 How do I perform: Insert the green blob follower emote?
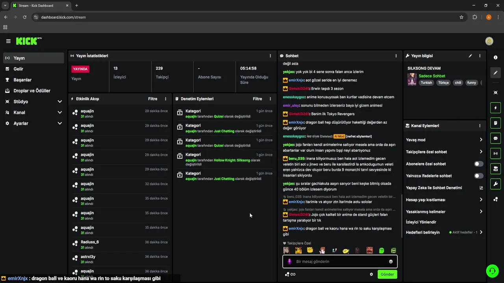(382, 250)
